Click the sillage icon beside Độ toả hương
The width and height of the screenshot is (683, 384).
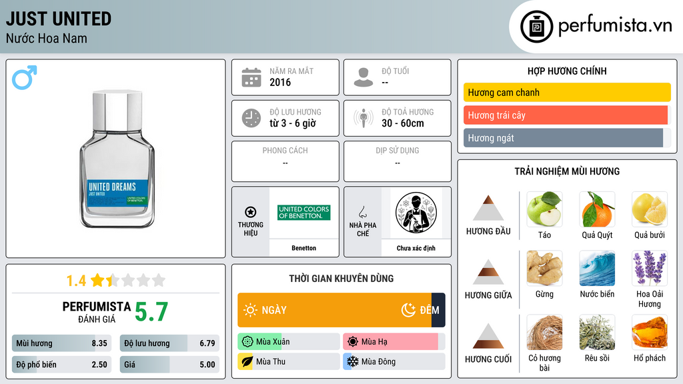coord(364,118)
